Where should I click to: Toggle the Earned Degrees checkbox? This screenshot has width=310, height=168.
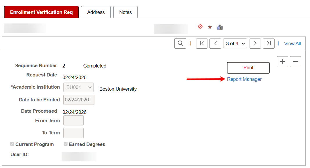point(65,144)
